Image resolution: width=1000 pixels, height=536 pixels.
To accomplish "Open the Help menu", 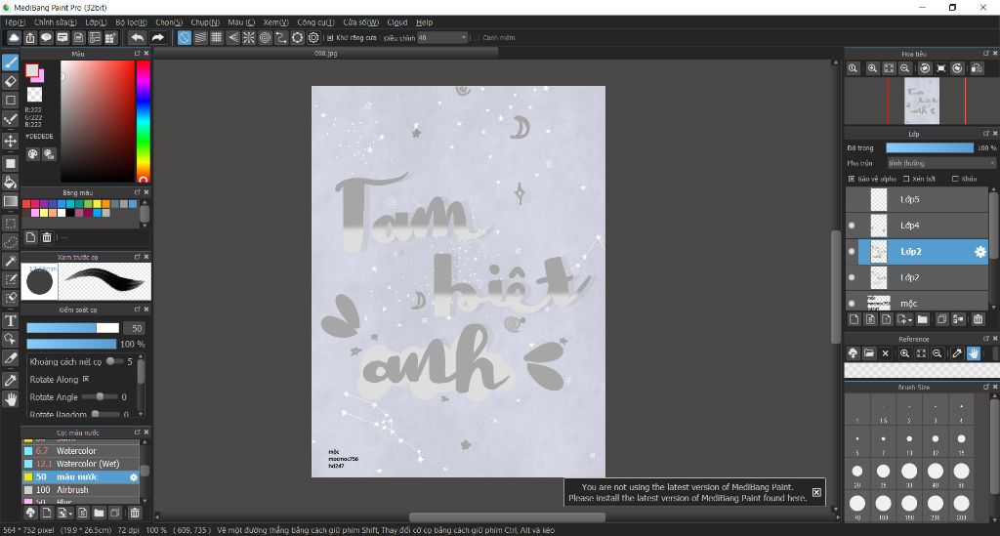I will click(424, 22).
